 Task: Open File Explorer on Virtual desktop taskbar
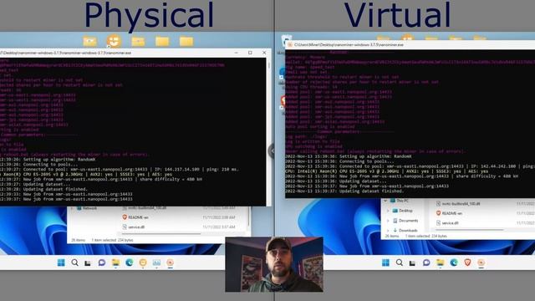pyautogui.click(x=441, y=263)
